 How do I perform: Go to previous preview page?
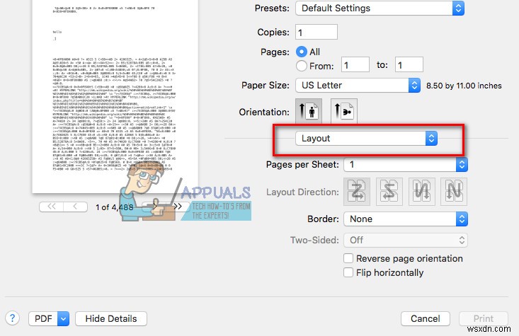coord(76,207)
